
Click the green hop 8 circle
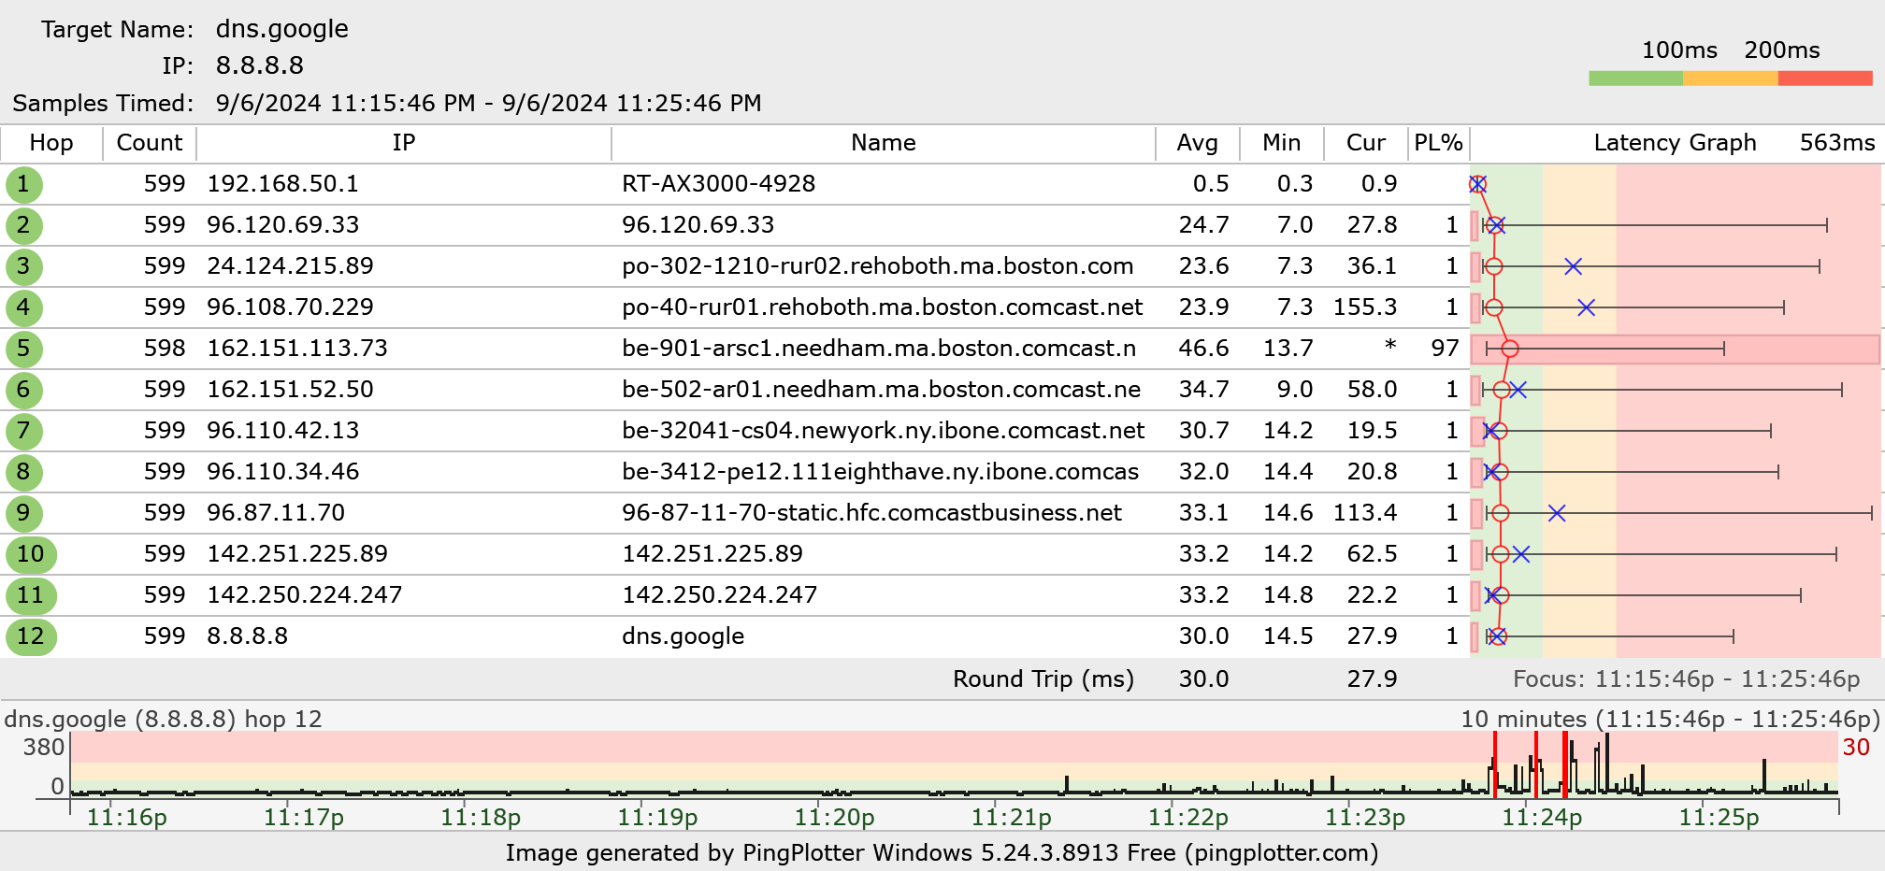point(23,472)
